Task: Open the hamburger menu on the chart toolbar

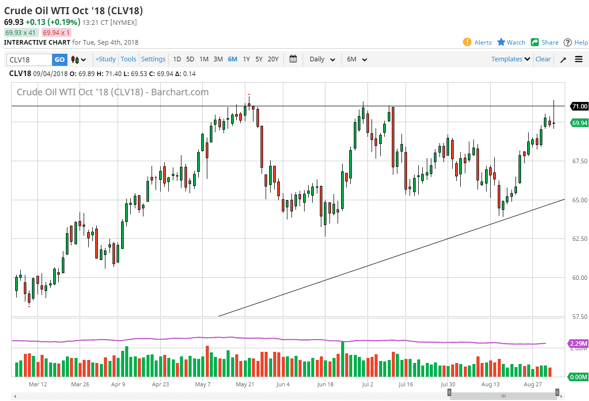Action: 578,59
